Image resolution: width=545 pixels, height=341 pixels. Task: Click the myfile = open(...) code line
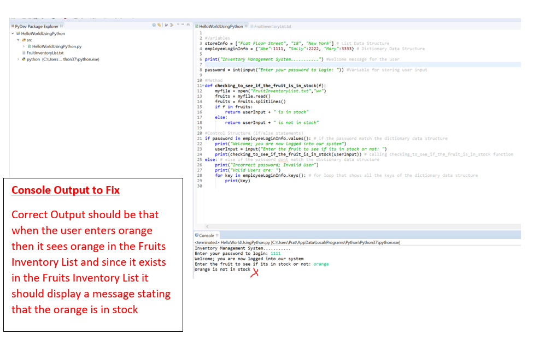pos(271,91)
